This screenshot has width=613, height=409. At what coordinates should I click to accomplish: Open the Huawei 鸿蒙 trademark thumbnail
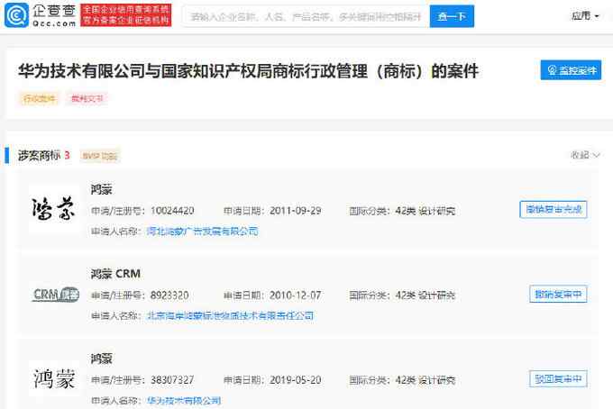tap(54, 378)
